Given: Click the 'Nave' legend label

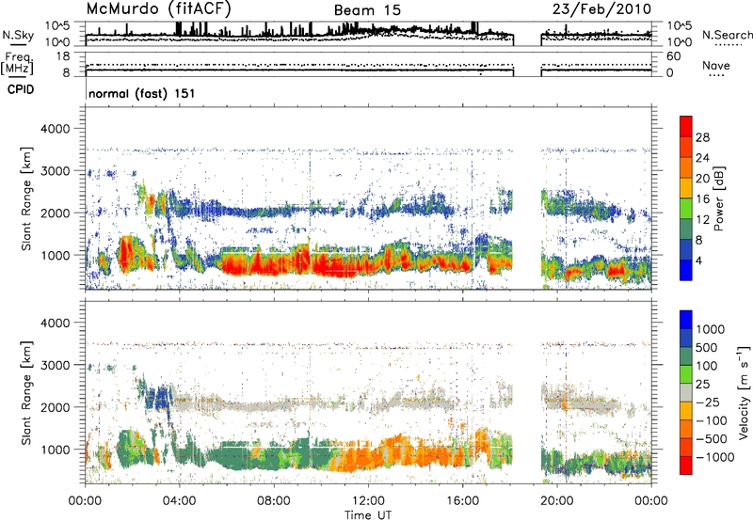Looking at the screenshot, I should pos(716,66).
